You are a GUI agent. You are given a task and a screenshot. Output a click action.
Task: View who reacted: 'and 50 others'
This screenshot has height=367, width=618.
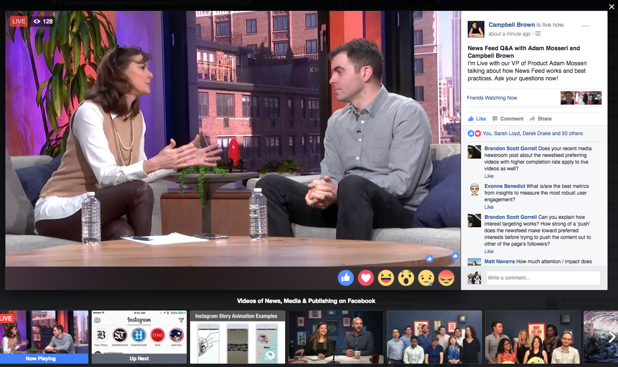click(567, 133)
